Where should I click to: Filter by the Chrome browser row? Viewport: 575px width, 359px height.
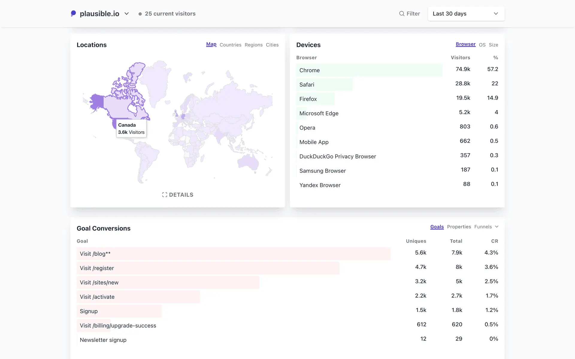[310, 70]
